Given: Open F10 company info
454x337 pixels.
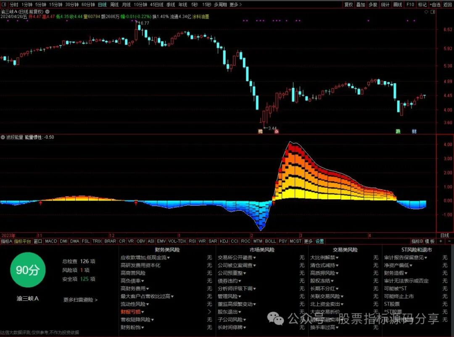Looking at the screenshot, I should pos(410,5).
